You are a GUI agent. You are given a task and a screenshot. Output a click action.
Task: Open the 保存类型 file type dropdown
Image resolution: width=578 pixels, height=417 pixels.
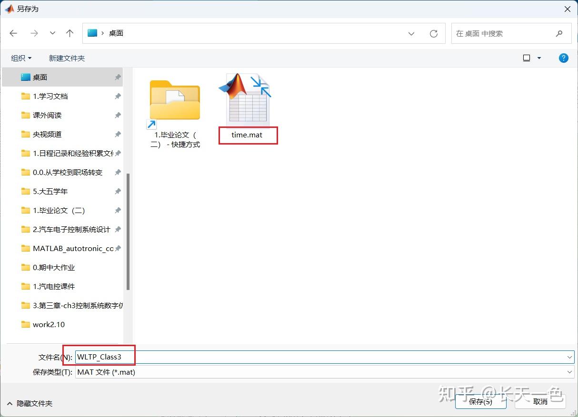(569, 372)
